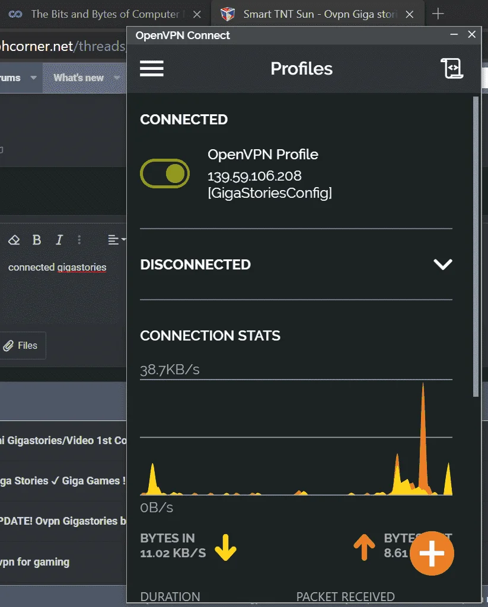Click the orange Bytes Out up arrow
The image size is (488, 607).
364,547
